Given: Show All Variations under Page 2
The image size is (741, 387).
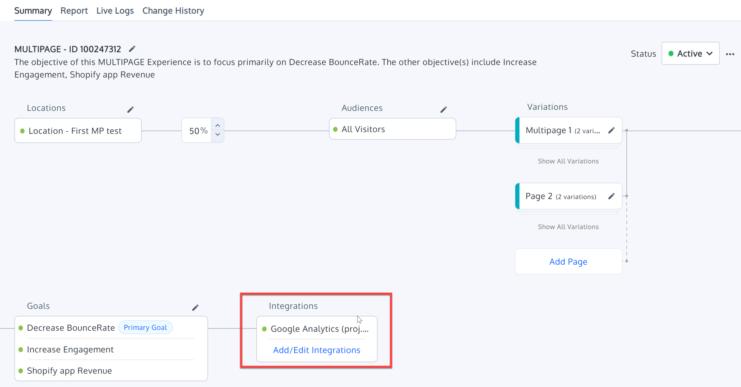Looking at the screenshot, I should coord(568,227).
